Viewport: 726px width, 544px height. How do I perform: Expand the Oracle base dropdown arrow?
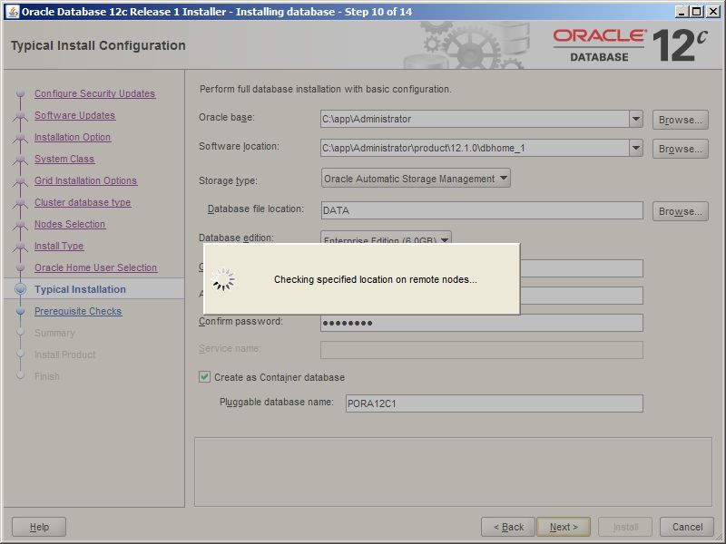click(636, 119)
